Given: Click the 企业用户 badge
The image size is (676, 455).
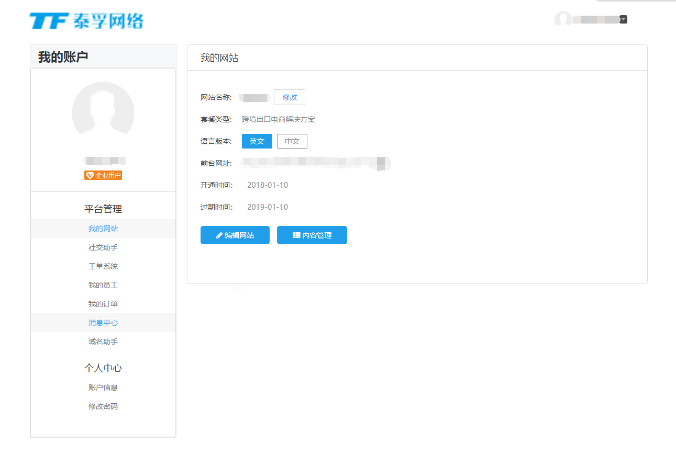Looking at the screenshot, I should [x=103, y=176].
